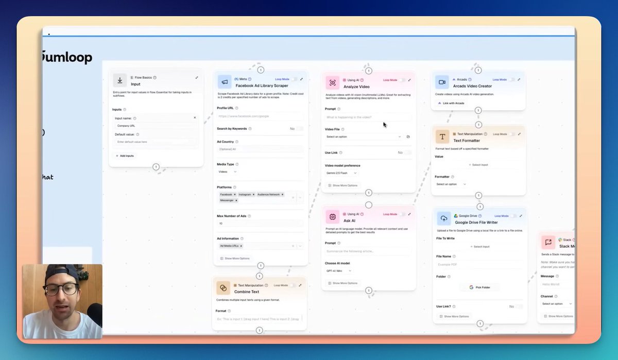Open the Formatter Select an option dropdown
This screenshot has height=360, width=618.
click(x=451, y=184)
